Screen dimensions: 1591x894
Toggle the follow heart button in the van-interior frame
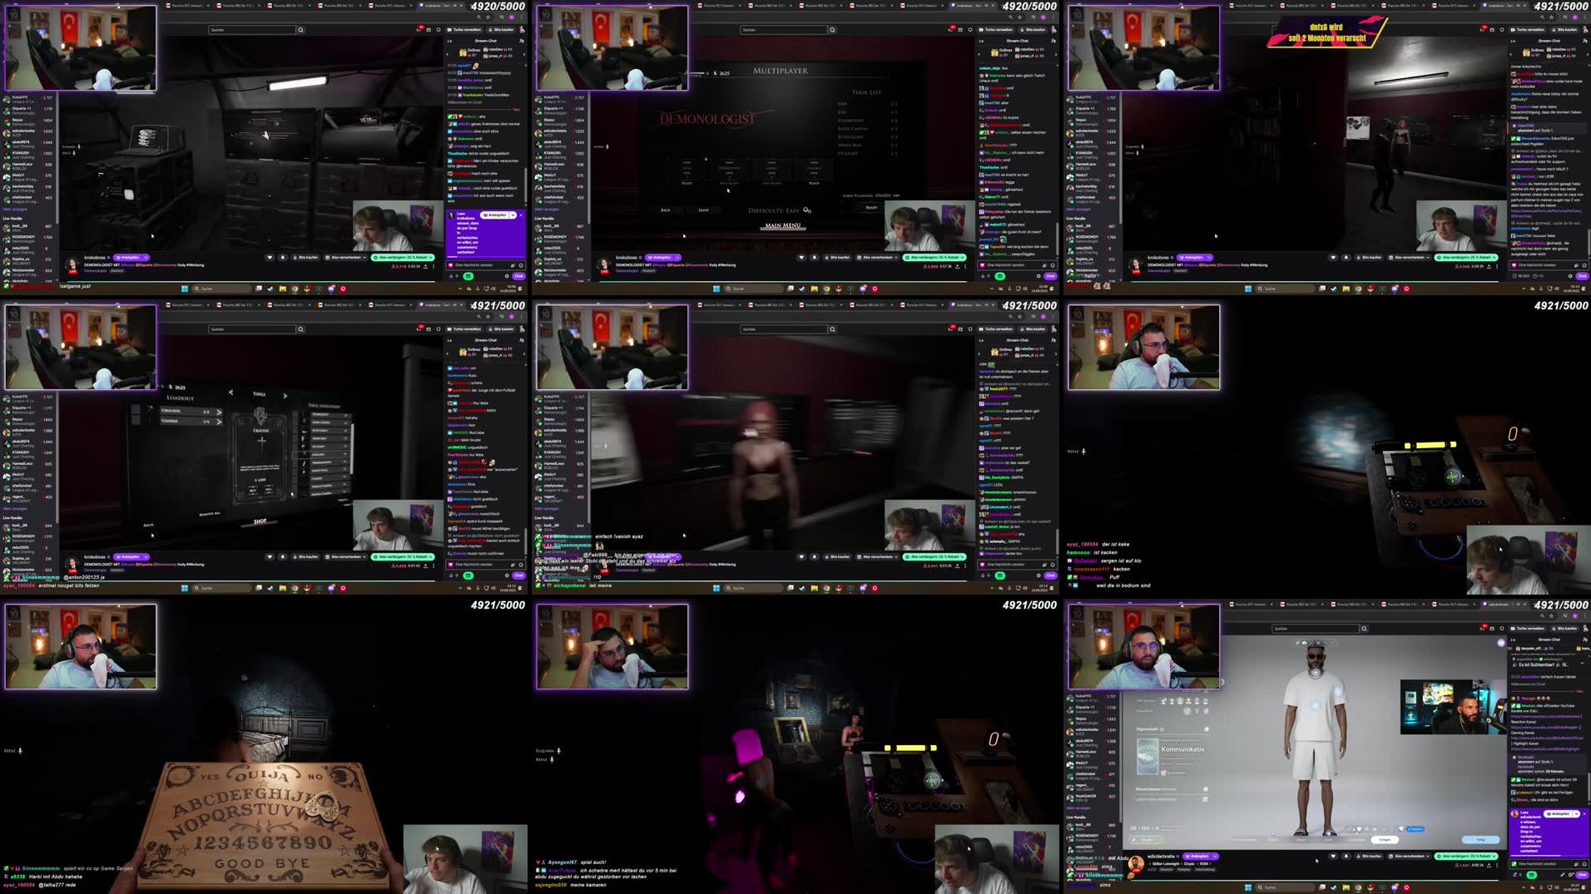click(x=270, y=258)
